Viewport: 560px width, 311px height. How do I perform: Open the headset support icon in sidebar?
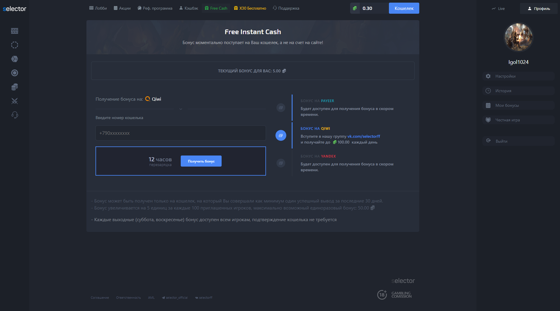14,115
